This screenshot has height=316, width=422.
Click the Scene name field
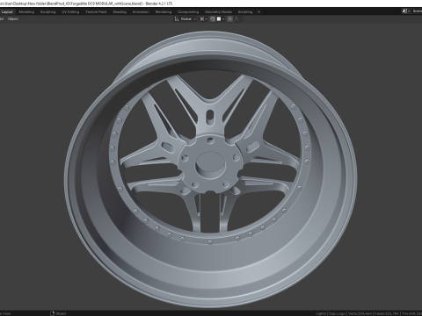(417, 11)
